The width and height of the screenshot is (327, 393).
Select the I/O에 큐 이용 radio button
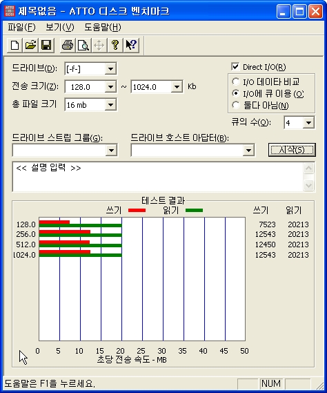[x=235, y=93]
